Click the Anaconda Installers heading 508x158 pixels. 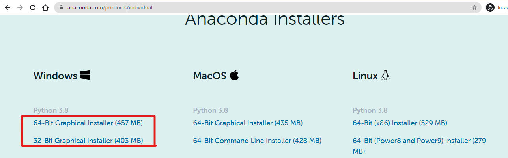(x=265, y=20)
